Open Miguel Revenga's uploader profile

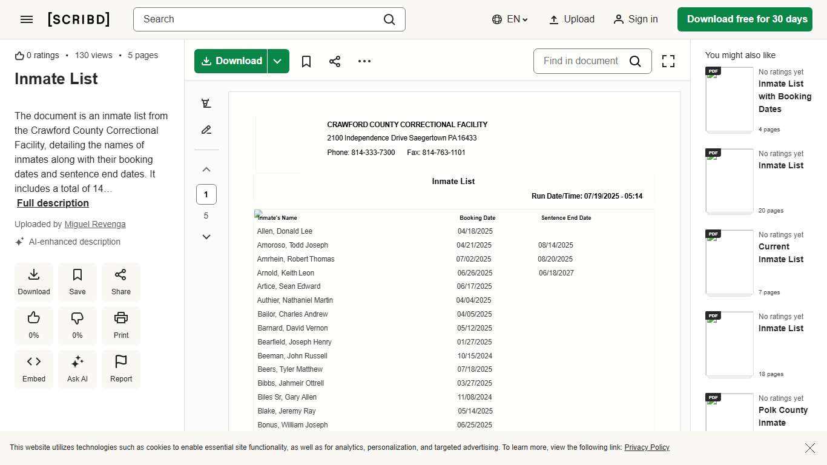[x=94, y=224]
